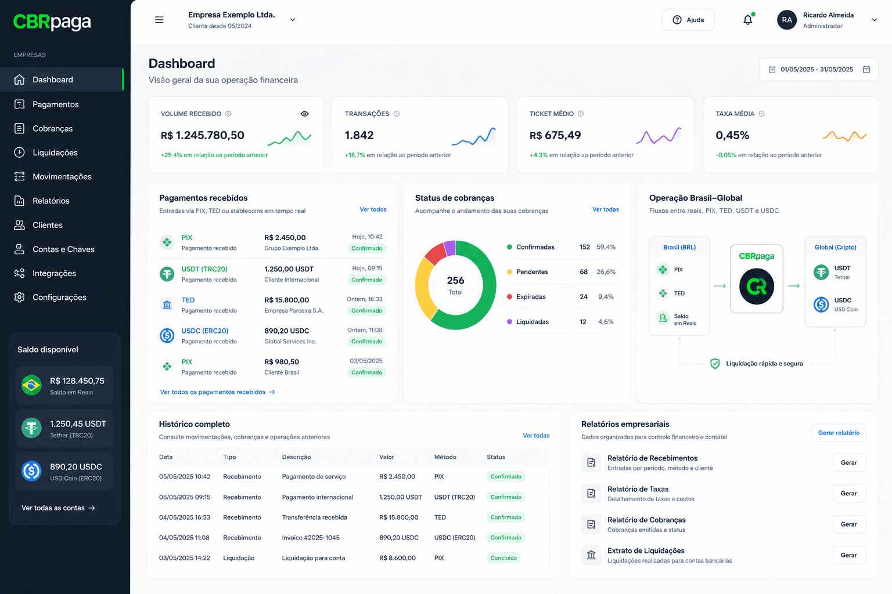
Task: Click the Concluído status badge in history table
Action: (503, 558)
